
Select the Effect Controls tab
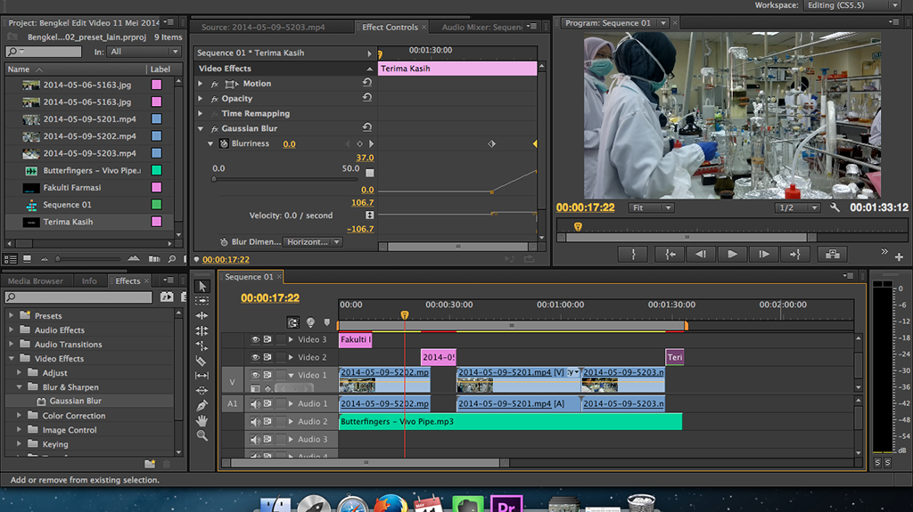(x=391, y=28)
